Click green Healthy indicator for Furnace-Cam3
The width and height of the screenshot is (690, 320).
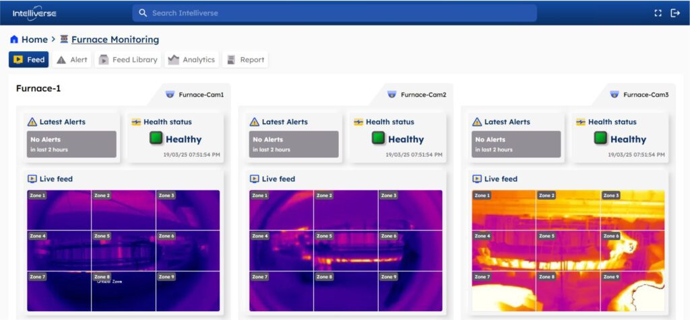coord(600,138)
